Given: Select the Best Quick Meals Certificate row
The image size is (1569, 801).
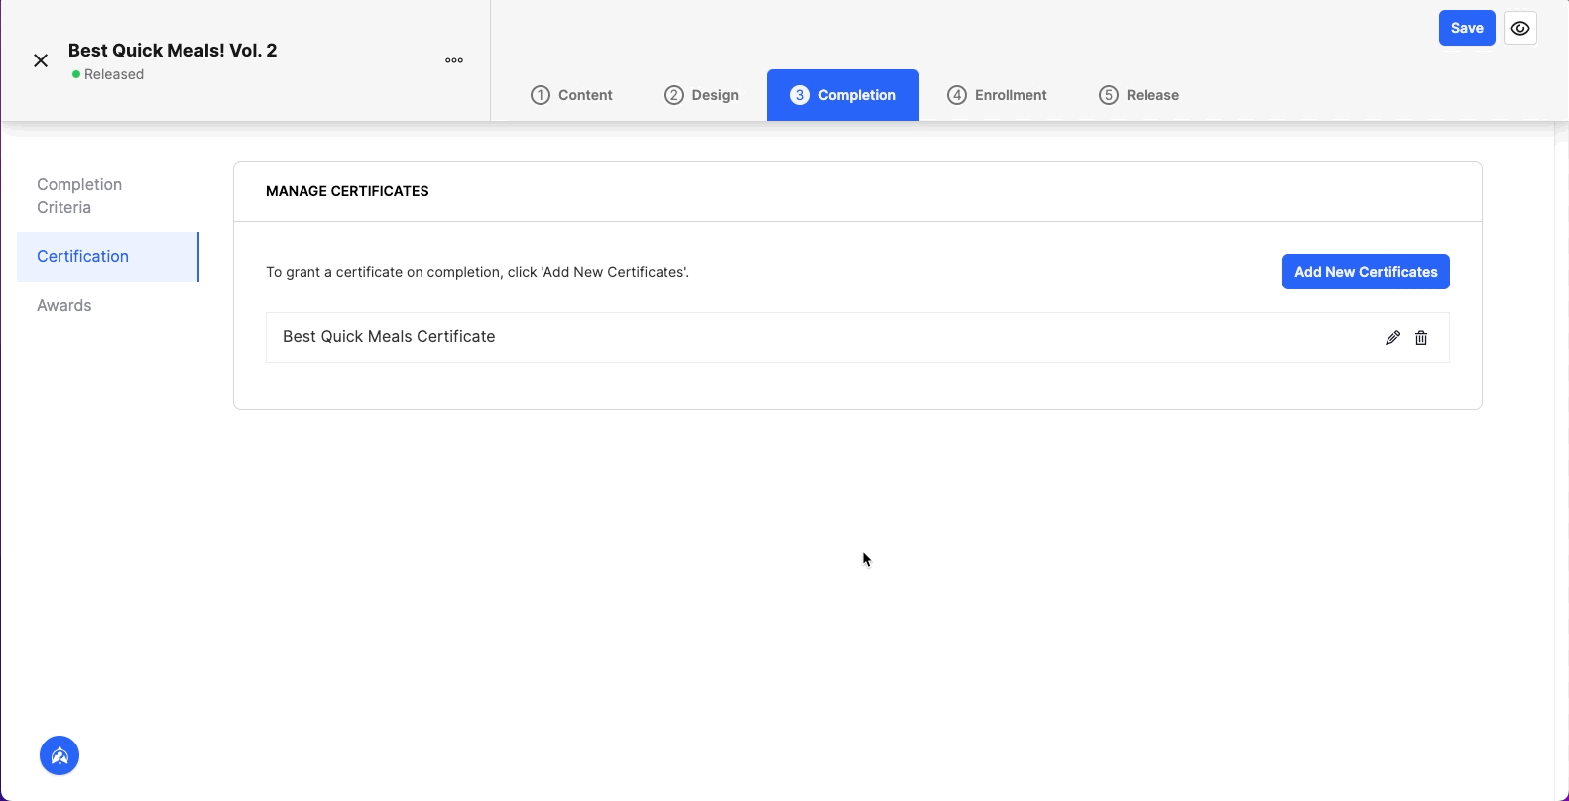Looking at the screenshot, I should (x=858, y=338).
